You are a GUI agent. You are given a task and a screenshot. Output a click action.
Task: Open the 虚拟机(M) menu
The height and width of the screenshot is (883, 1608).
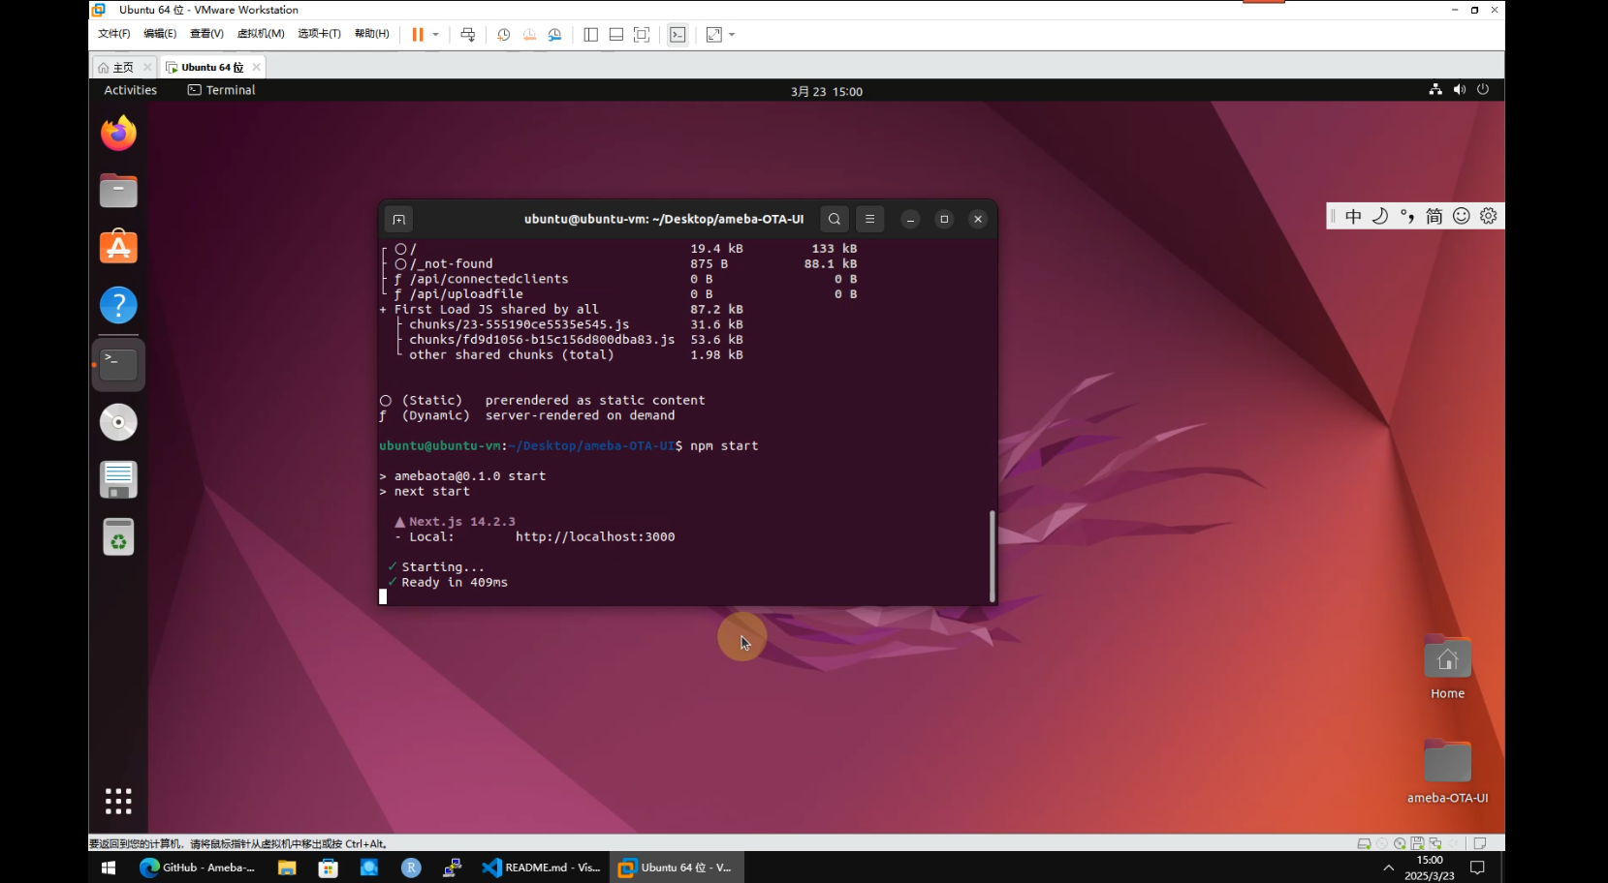[x=261, y=34]
